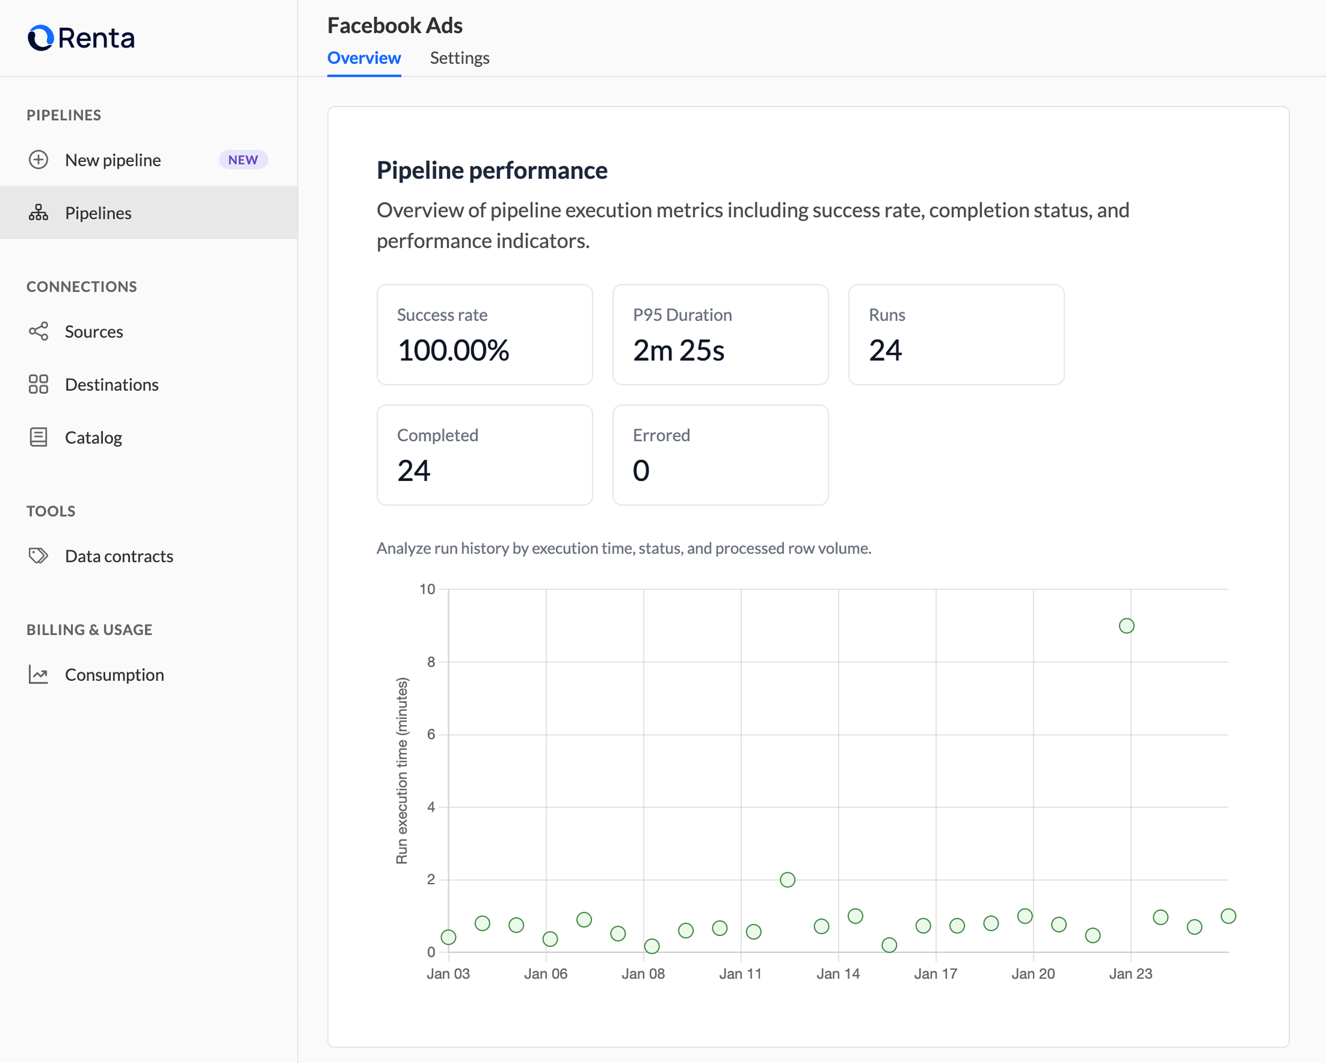Viewport: 1326px width, 1063px height.
Task: Select the New pipeline plus icon
Action: point(38,160)
